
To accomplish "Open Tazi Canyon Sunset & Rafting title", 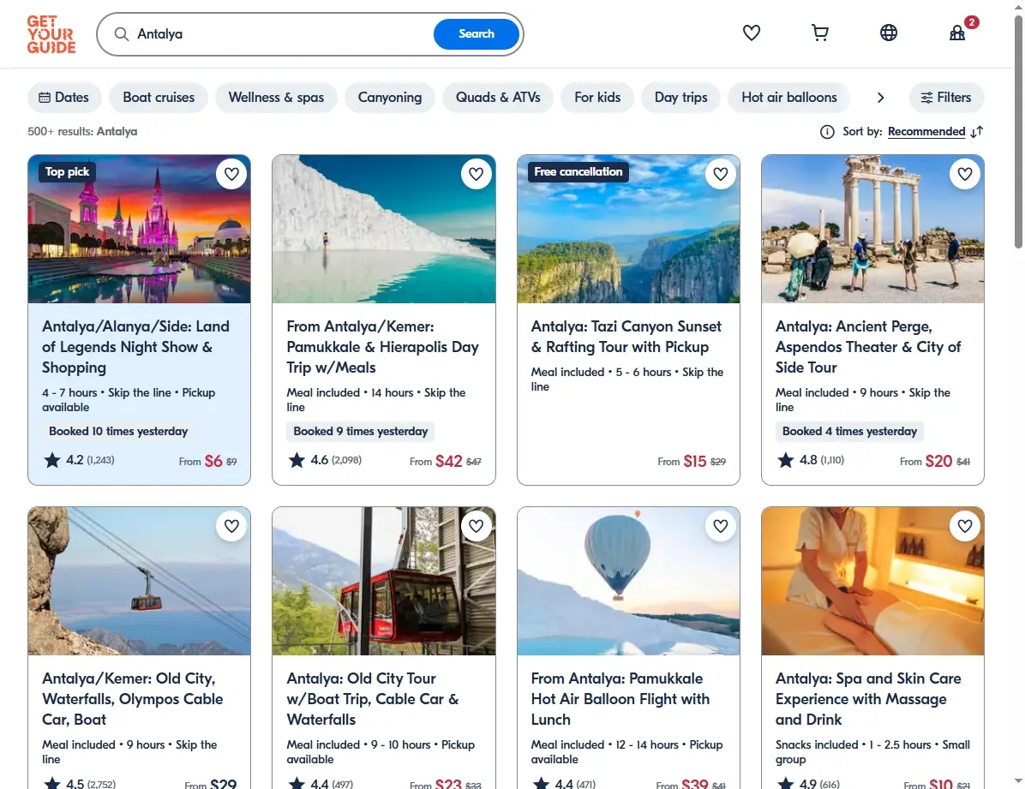I will click(x=626, y=336).
